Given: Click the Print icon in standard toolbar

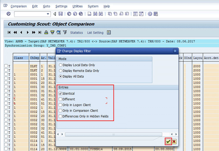Looking at the screenshot, I should [90, 14].
